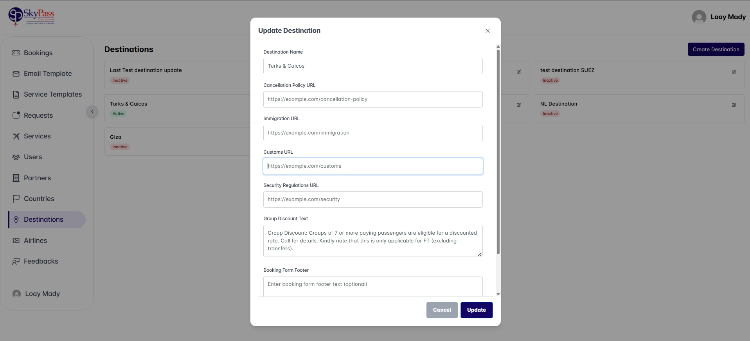Click the dialog vertical scrollbar thumb
Image resolution: width=750 pixels, height=341 pixels.
point(498,152)
